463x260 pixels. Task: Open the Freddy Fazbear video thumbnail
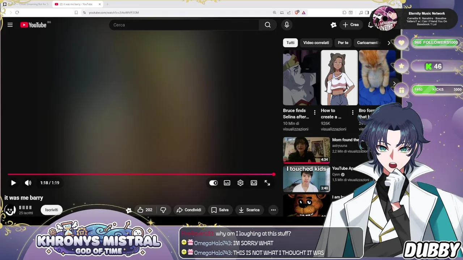(x=306, y=205)
